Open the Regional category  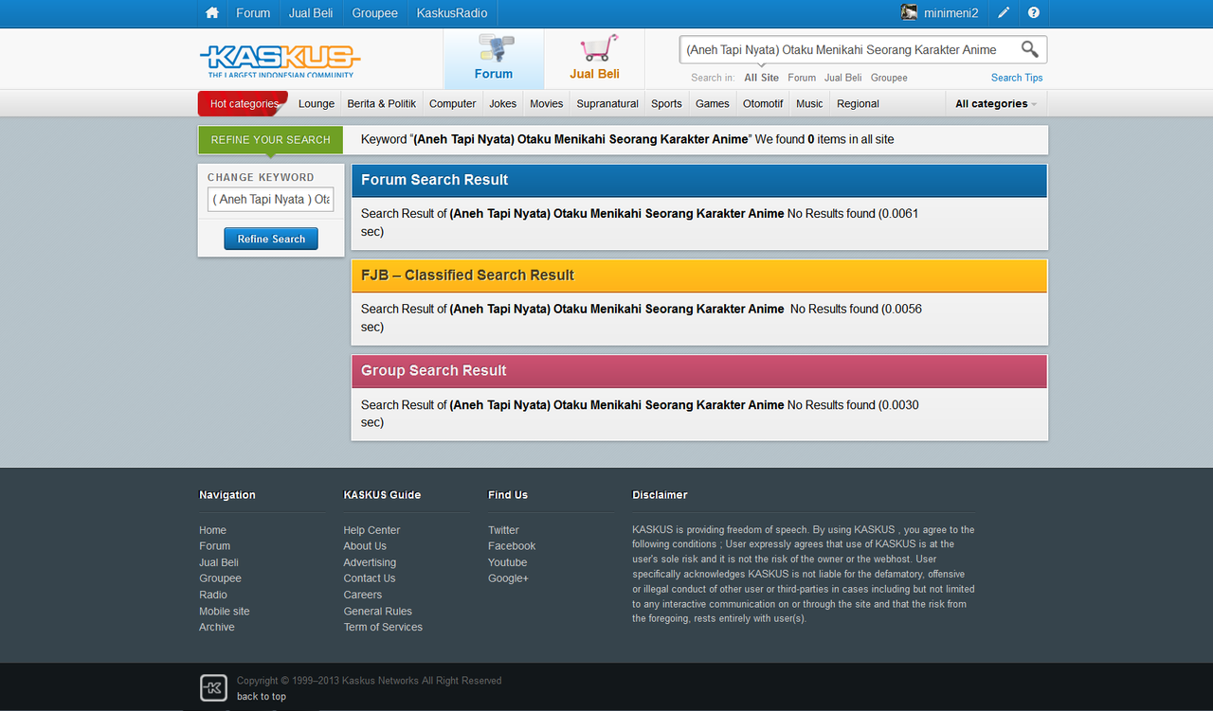(x=858, y=103)
